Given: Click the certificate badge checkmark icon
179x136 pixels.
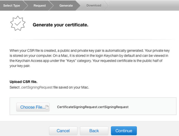Looking at the screenshot, I should (x=18, y=23).
